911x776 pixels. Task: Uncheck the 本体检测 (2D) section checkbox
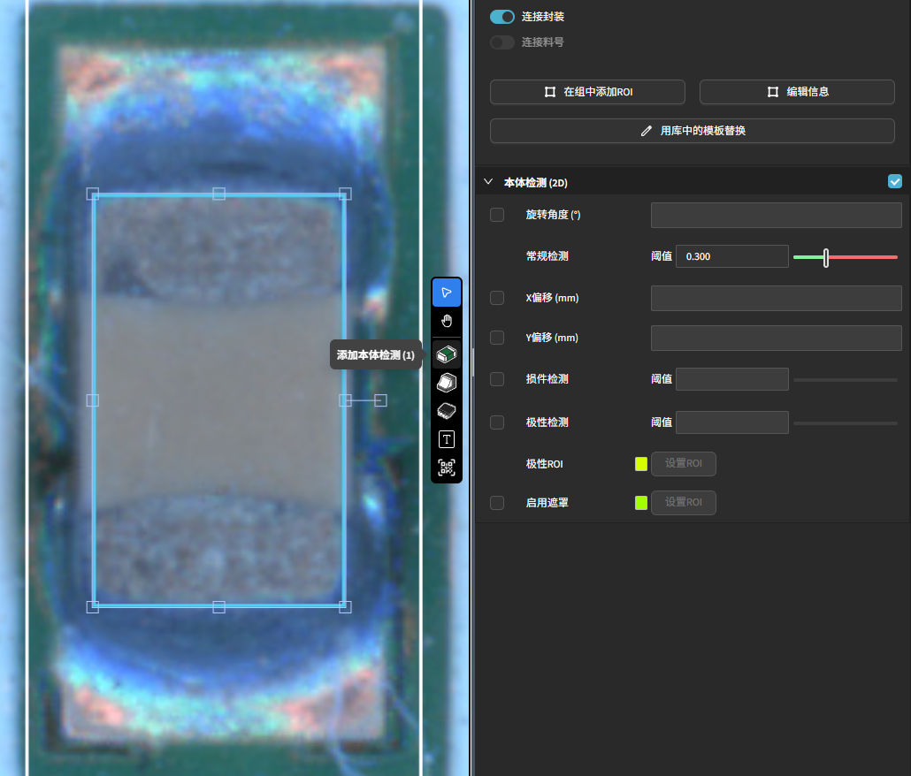pyautogui.click(x=895, y=182)
